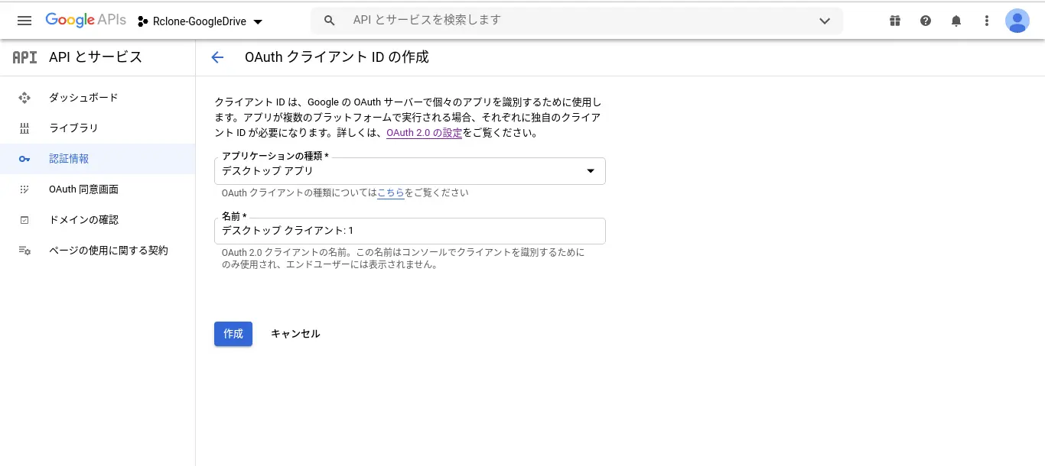1045x466 pixels.
Task: Click the 認証情報 key icon
Action: (x=24, y=159)
